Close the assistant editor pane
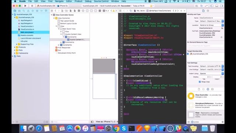 click(184, 11)
